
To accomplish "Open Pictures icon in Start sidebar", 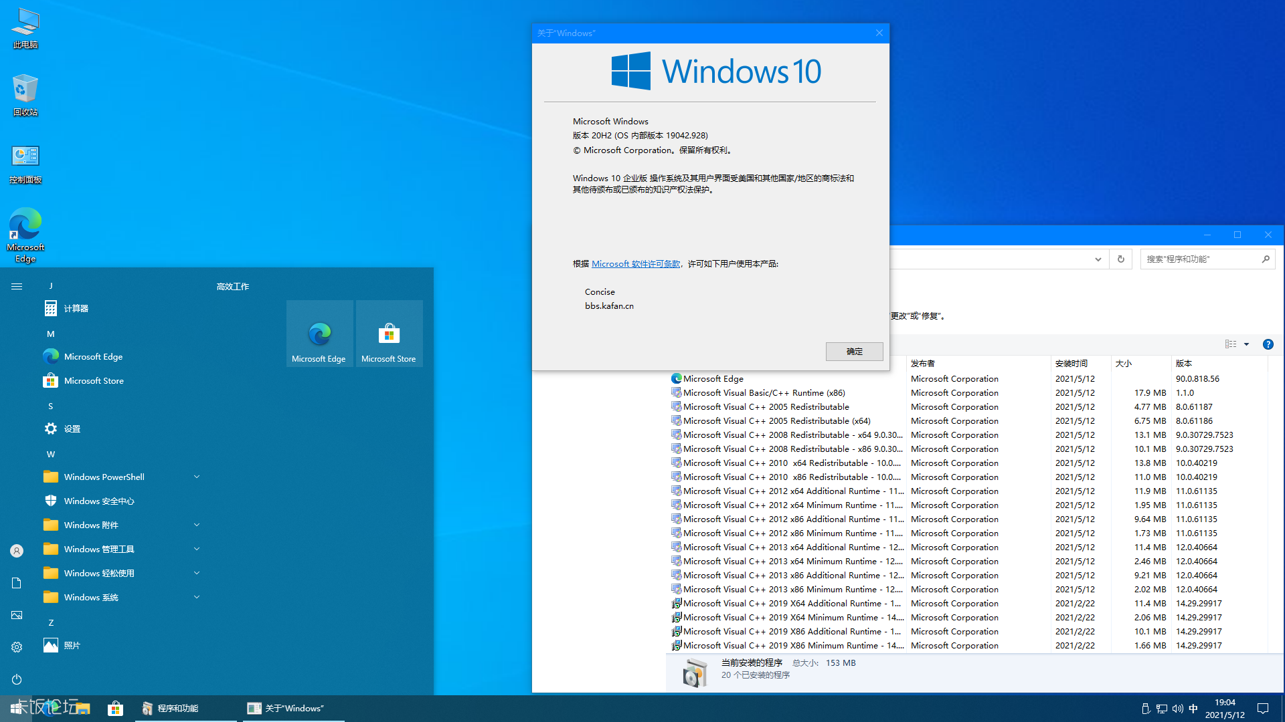I will [17, 615].
